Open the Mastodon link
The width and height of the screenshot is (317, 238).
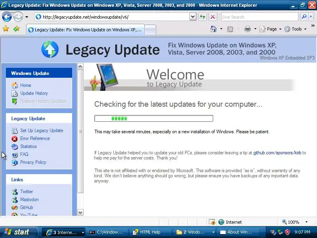pyautogui.click(x=29, y=200)
